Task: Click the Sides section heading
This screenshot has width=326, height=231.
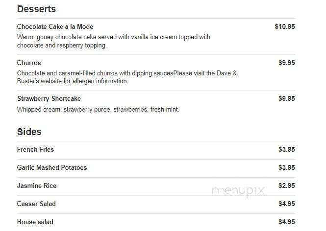Action: [x=29, y=132]
